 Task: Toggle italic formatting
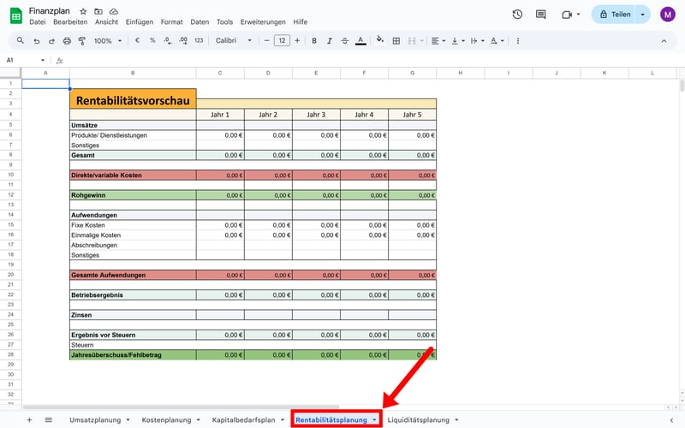pos(329,40)
